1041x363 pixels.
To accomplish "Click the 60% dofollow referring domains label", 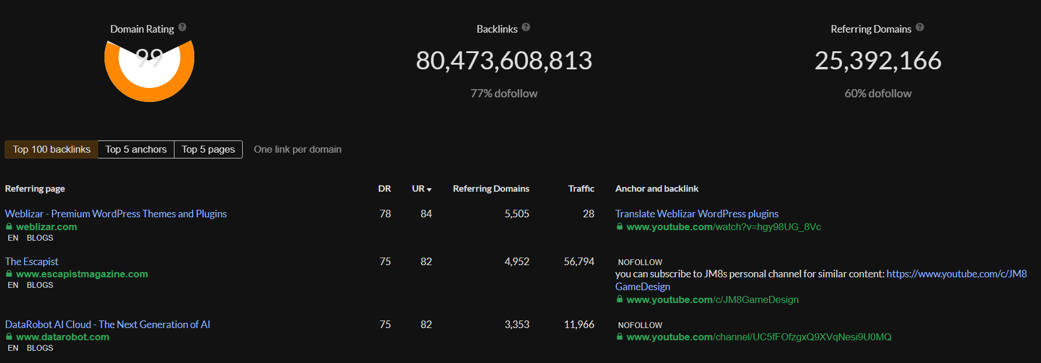I will pyautogui.click(x=878, y=93).
